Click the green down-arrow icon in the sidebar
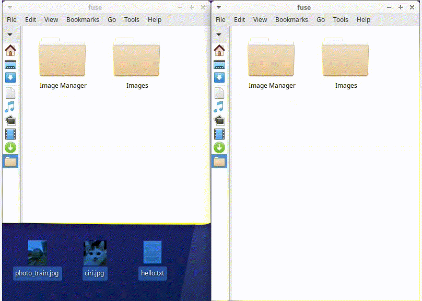The height and width of the screenshot is (301, 422). (10, 147)
